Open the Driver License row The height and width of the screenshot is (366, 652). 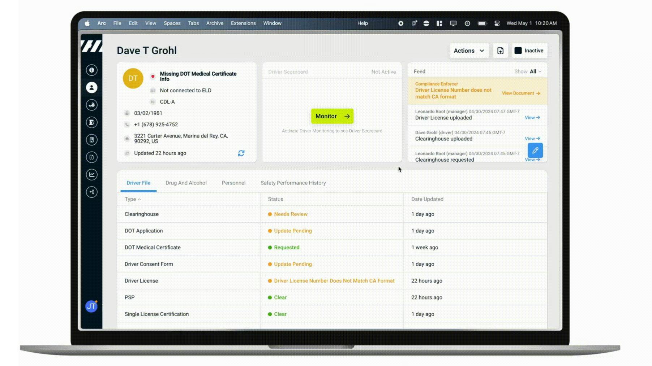point(141,281)
